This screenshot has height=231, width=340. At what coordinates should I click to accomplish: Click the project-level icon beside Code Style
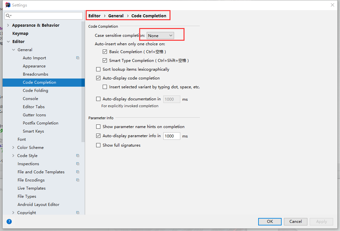[x=78, y=156]
